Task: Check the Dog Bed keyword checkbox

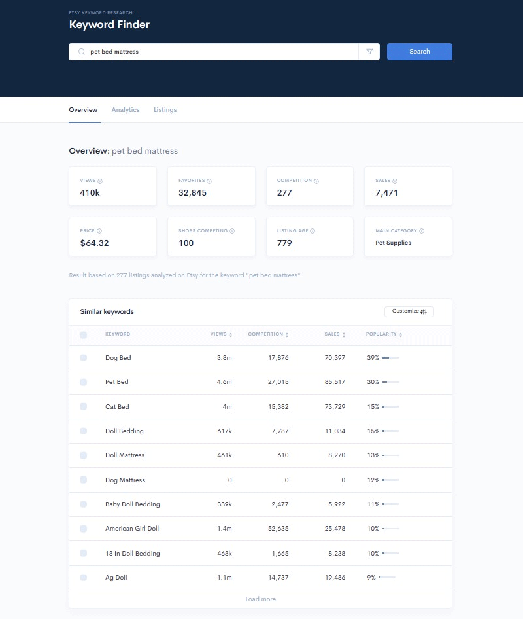Action: 83,358
